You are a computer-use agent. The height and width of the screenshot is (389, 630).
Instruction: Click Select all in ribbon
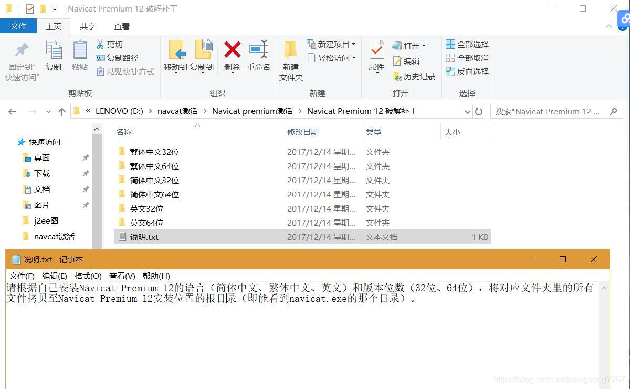tap(467, 44)
